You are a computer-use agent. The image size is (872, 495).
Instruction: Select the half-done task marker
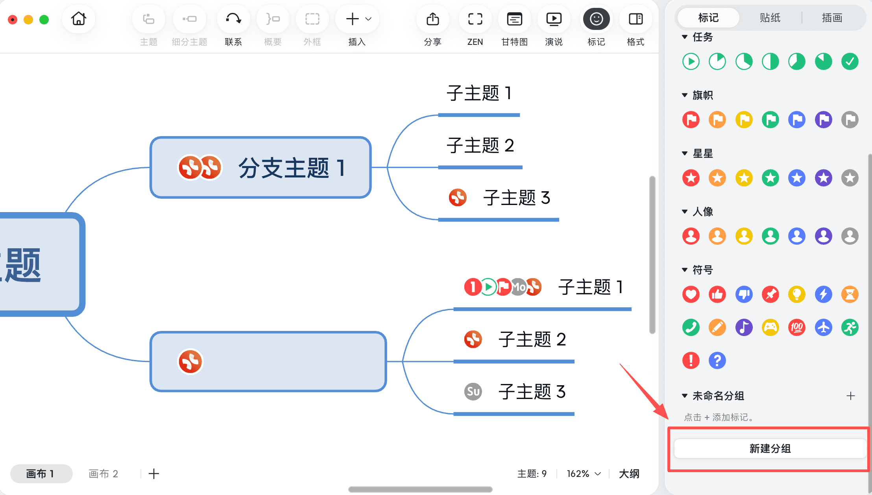(770, 61)
